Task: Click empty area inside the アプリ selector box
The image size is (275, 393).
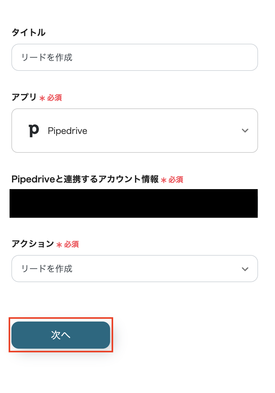Action: click(163, 131)
